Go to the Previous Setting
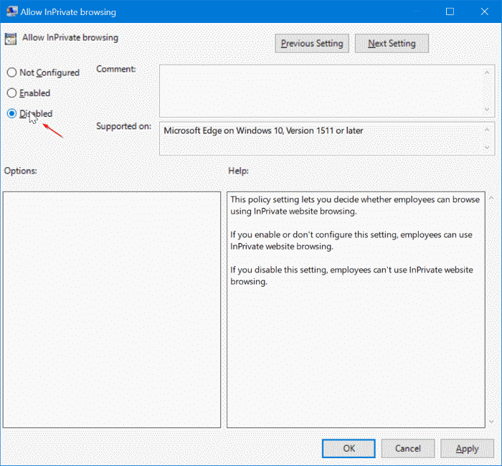The width and height of the screenshot is (502, 466). click(x=311, y=44)
